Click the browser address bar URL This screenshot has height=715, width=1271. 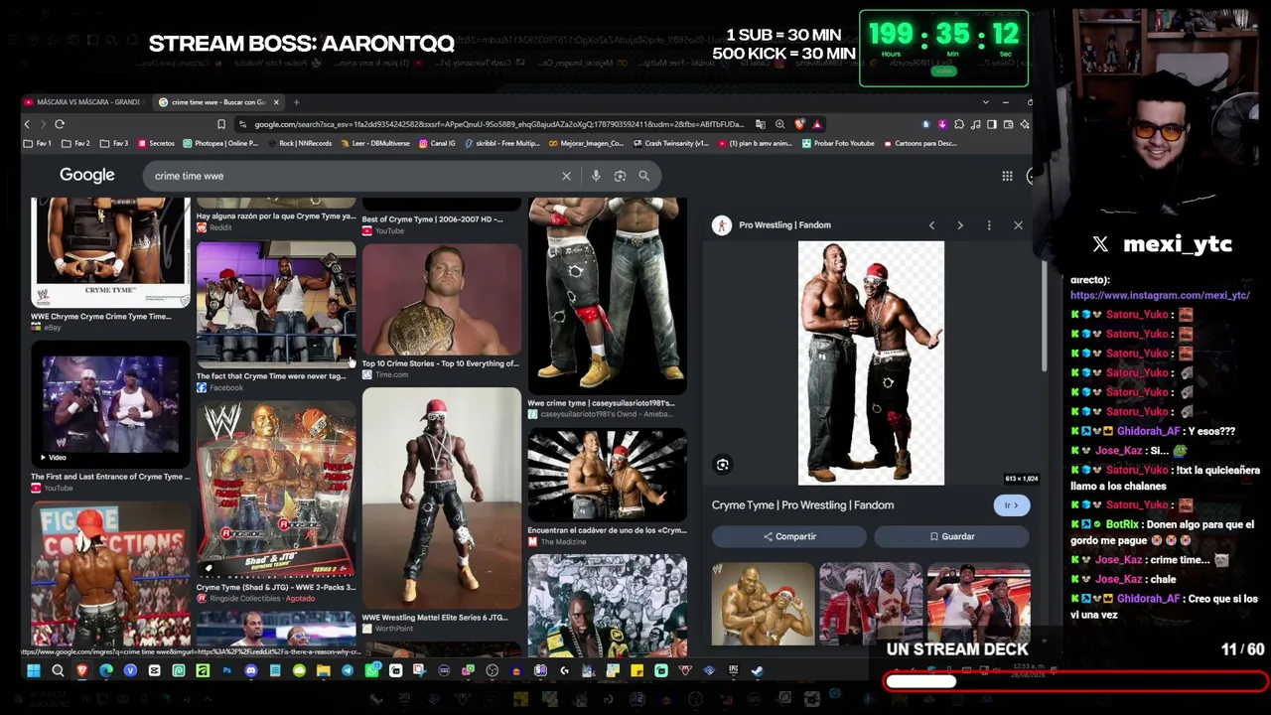click(498, 124)
